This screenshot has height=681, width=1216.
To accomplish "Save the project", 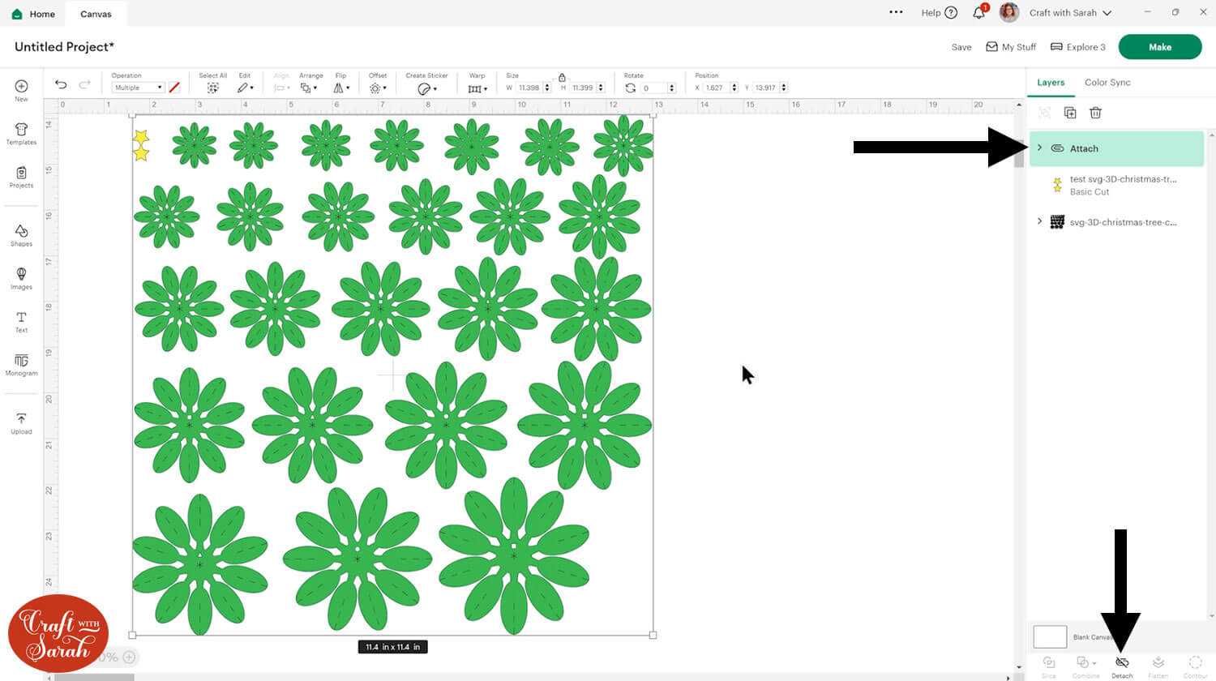I will point(961,47).
